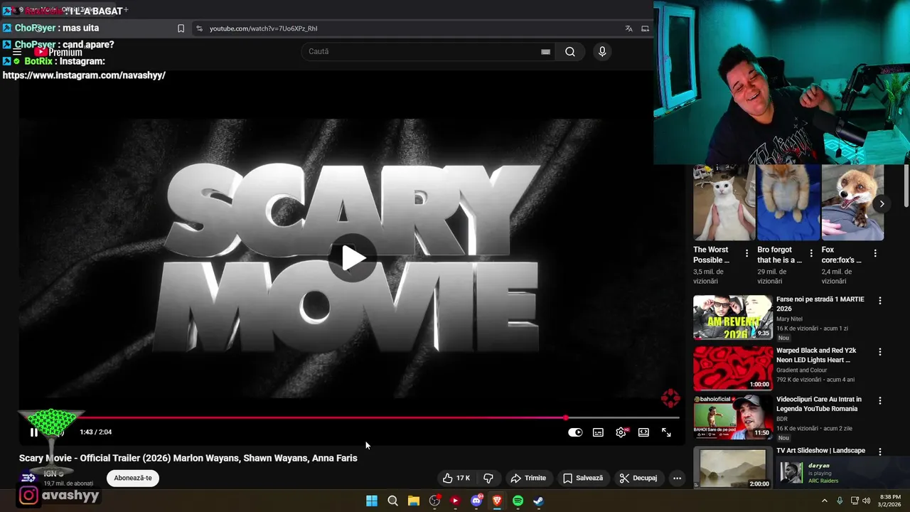Subscribe using the Abonează-te button

click(133, 478)
